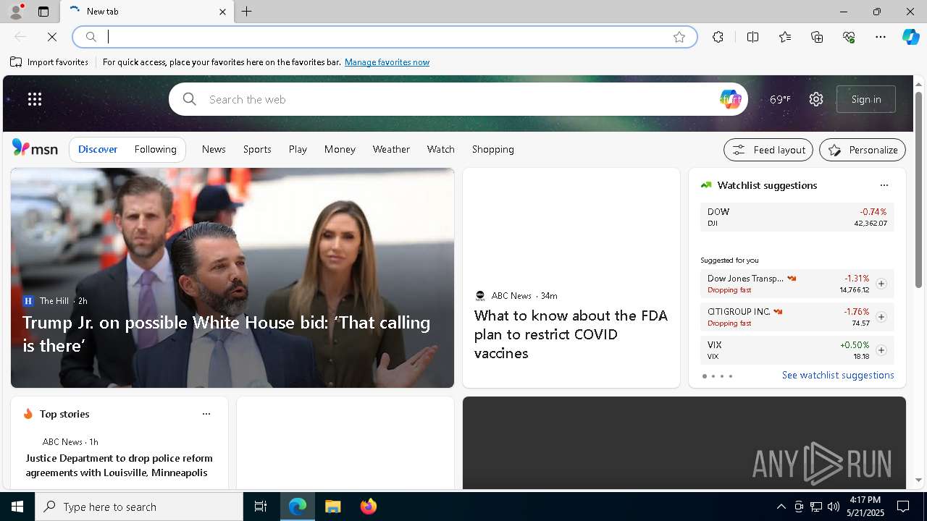This screenshot has width=927, height=521.
Task: Open the News tab
Action: 214,149
